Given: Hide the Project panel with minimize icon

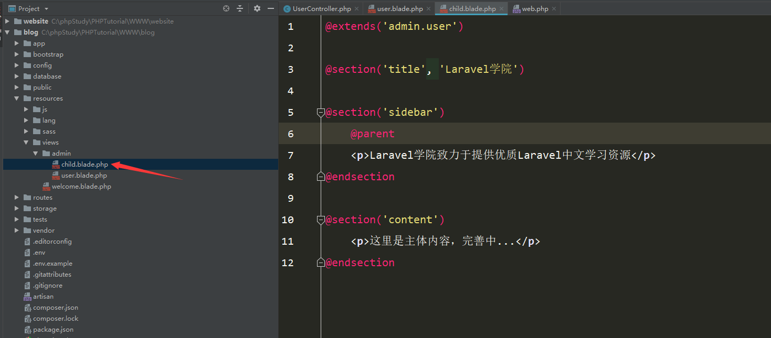Looking at the screenshot, I should (x=271, y=8).
